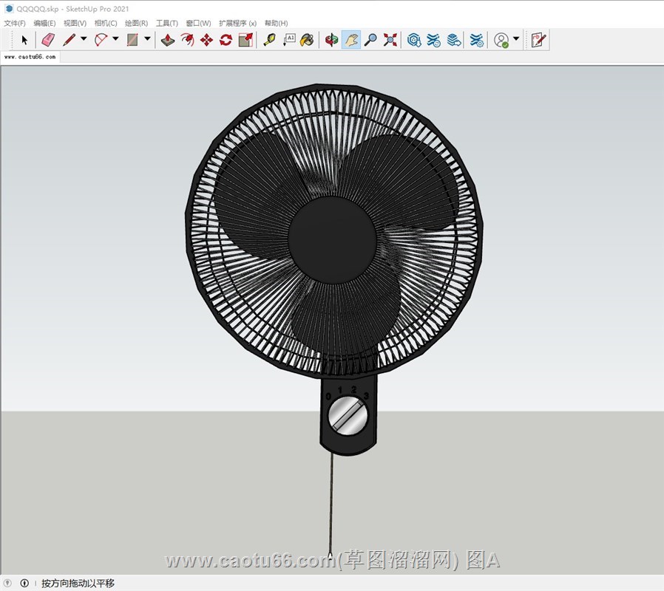Select the Tape Measure tool
Screen dimensions: 664x591
(269, 40)
